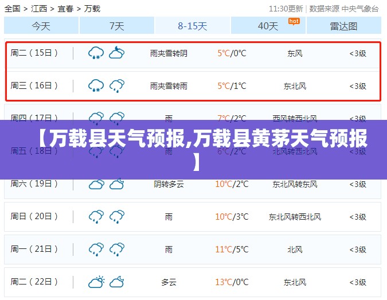Screen dimensions: 387x300
Task: Click the <3级 wind level on 22日
Action: point(358,282)
